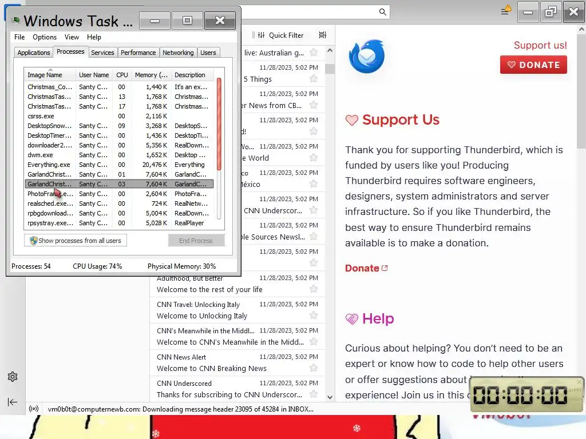Collapse the Thunderbird spaces toolbar arrow
Screen dimensions: 586x439
tap(13, 402)
